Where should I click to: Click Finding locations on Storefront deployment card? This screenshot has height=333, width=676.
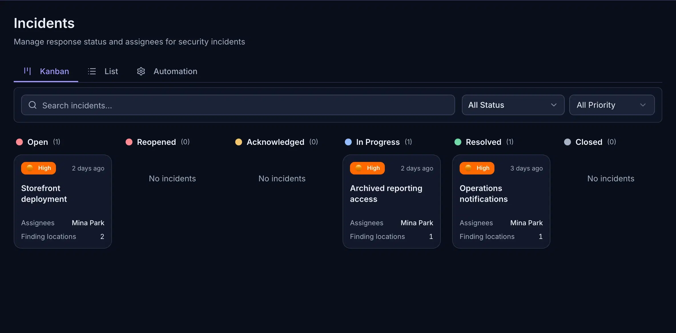click(x=49, y=236)
